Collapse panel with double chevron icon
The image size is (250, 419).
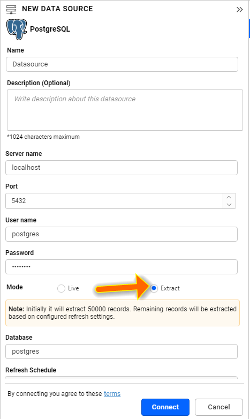(240, 10)
